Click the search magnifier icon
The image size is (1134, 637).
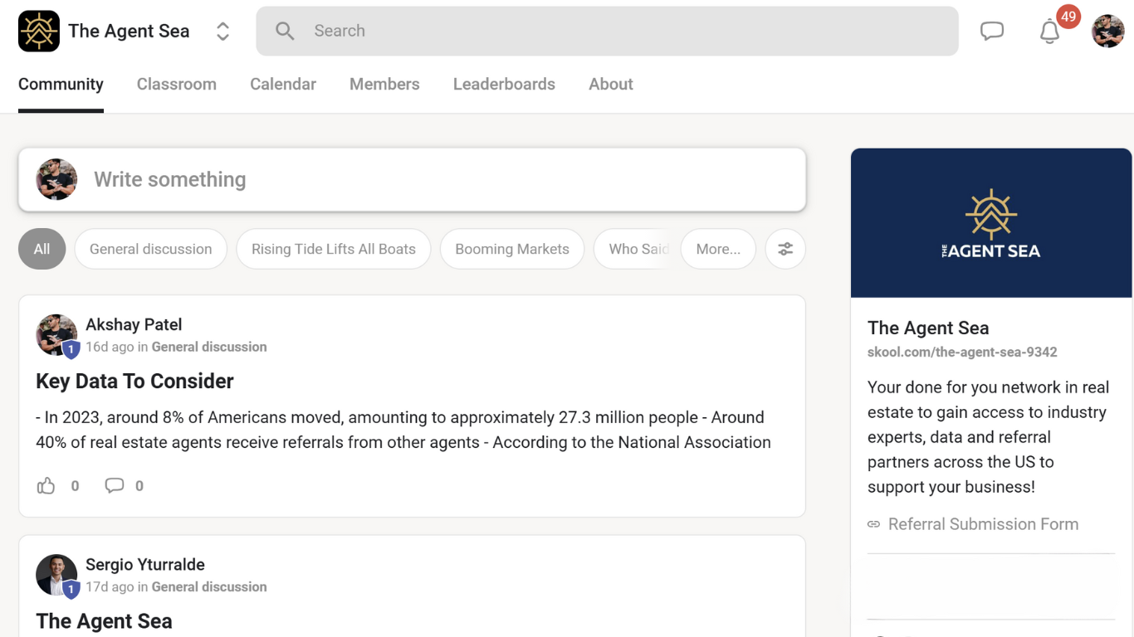285,32
